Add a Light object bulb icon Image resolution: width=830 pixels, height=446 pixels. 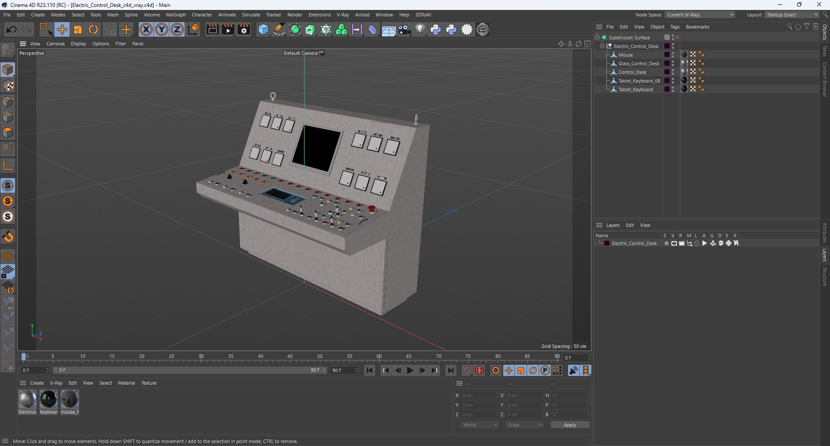coord(420,29)
